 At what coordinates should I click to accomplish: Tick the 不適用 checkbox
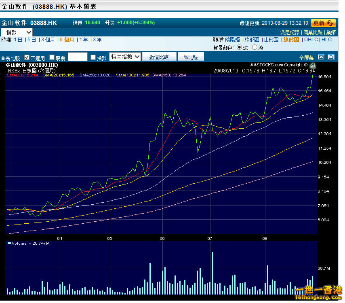click(27, 57)
